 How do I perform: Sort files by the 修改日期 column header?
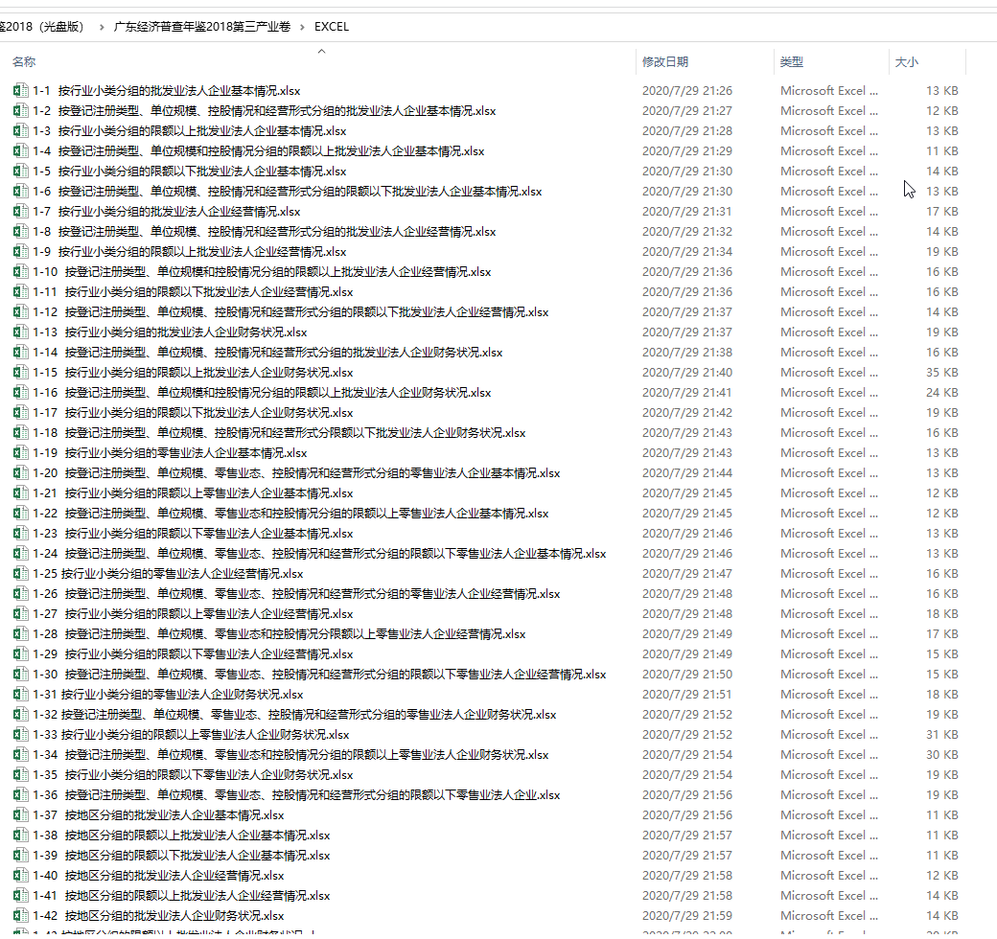pos(665,61)
